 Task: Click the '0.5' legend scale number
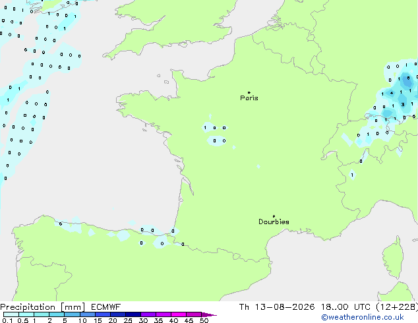coord(23,320)
